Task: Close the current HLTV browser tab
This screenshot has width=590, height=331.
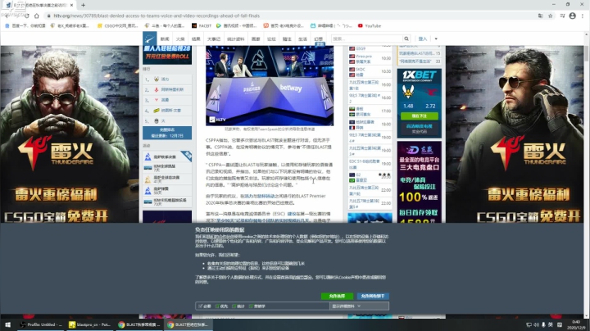Action: tap(71, 5)
